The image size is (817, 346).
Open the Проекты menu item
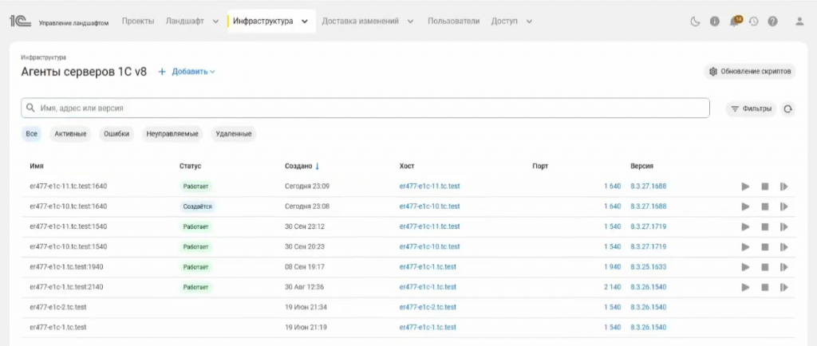(138, 22)
